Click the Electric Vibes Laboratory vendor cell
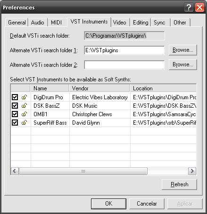This screenshot has width=207, height=214. 100,97
